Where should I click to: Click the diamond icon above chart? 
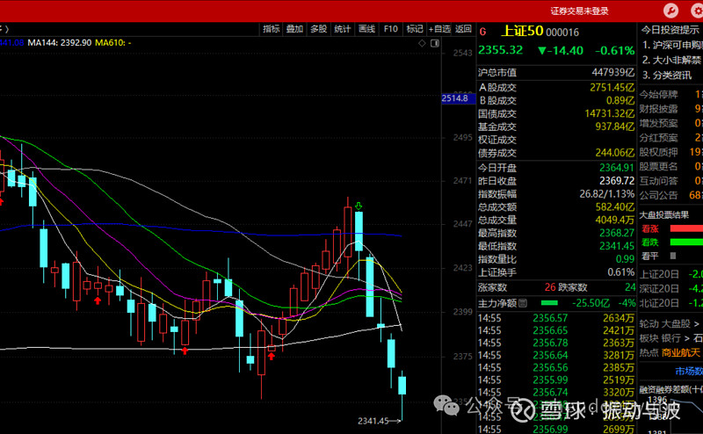tap(422, 43)
